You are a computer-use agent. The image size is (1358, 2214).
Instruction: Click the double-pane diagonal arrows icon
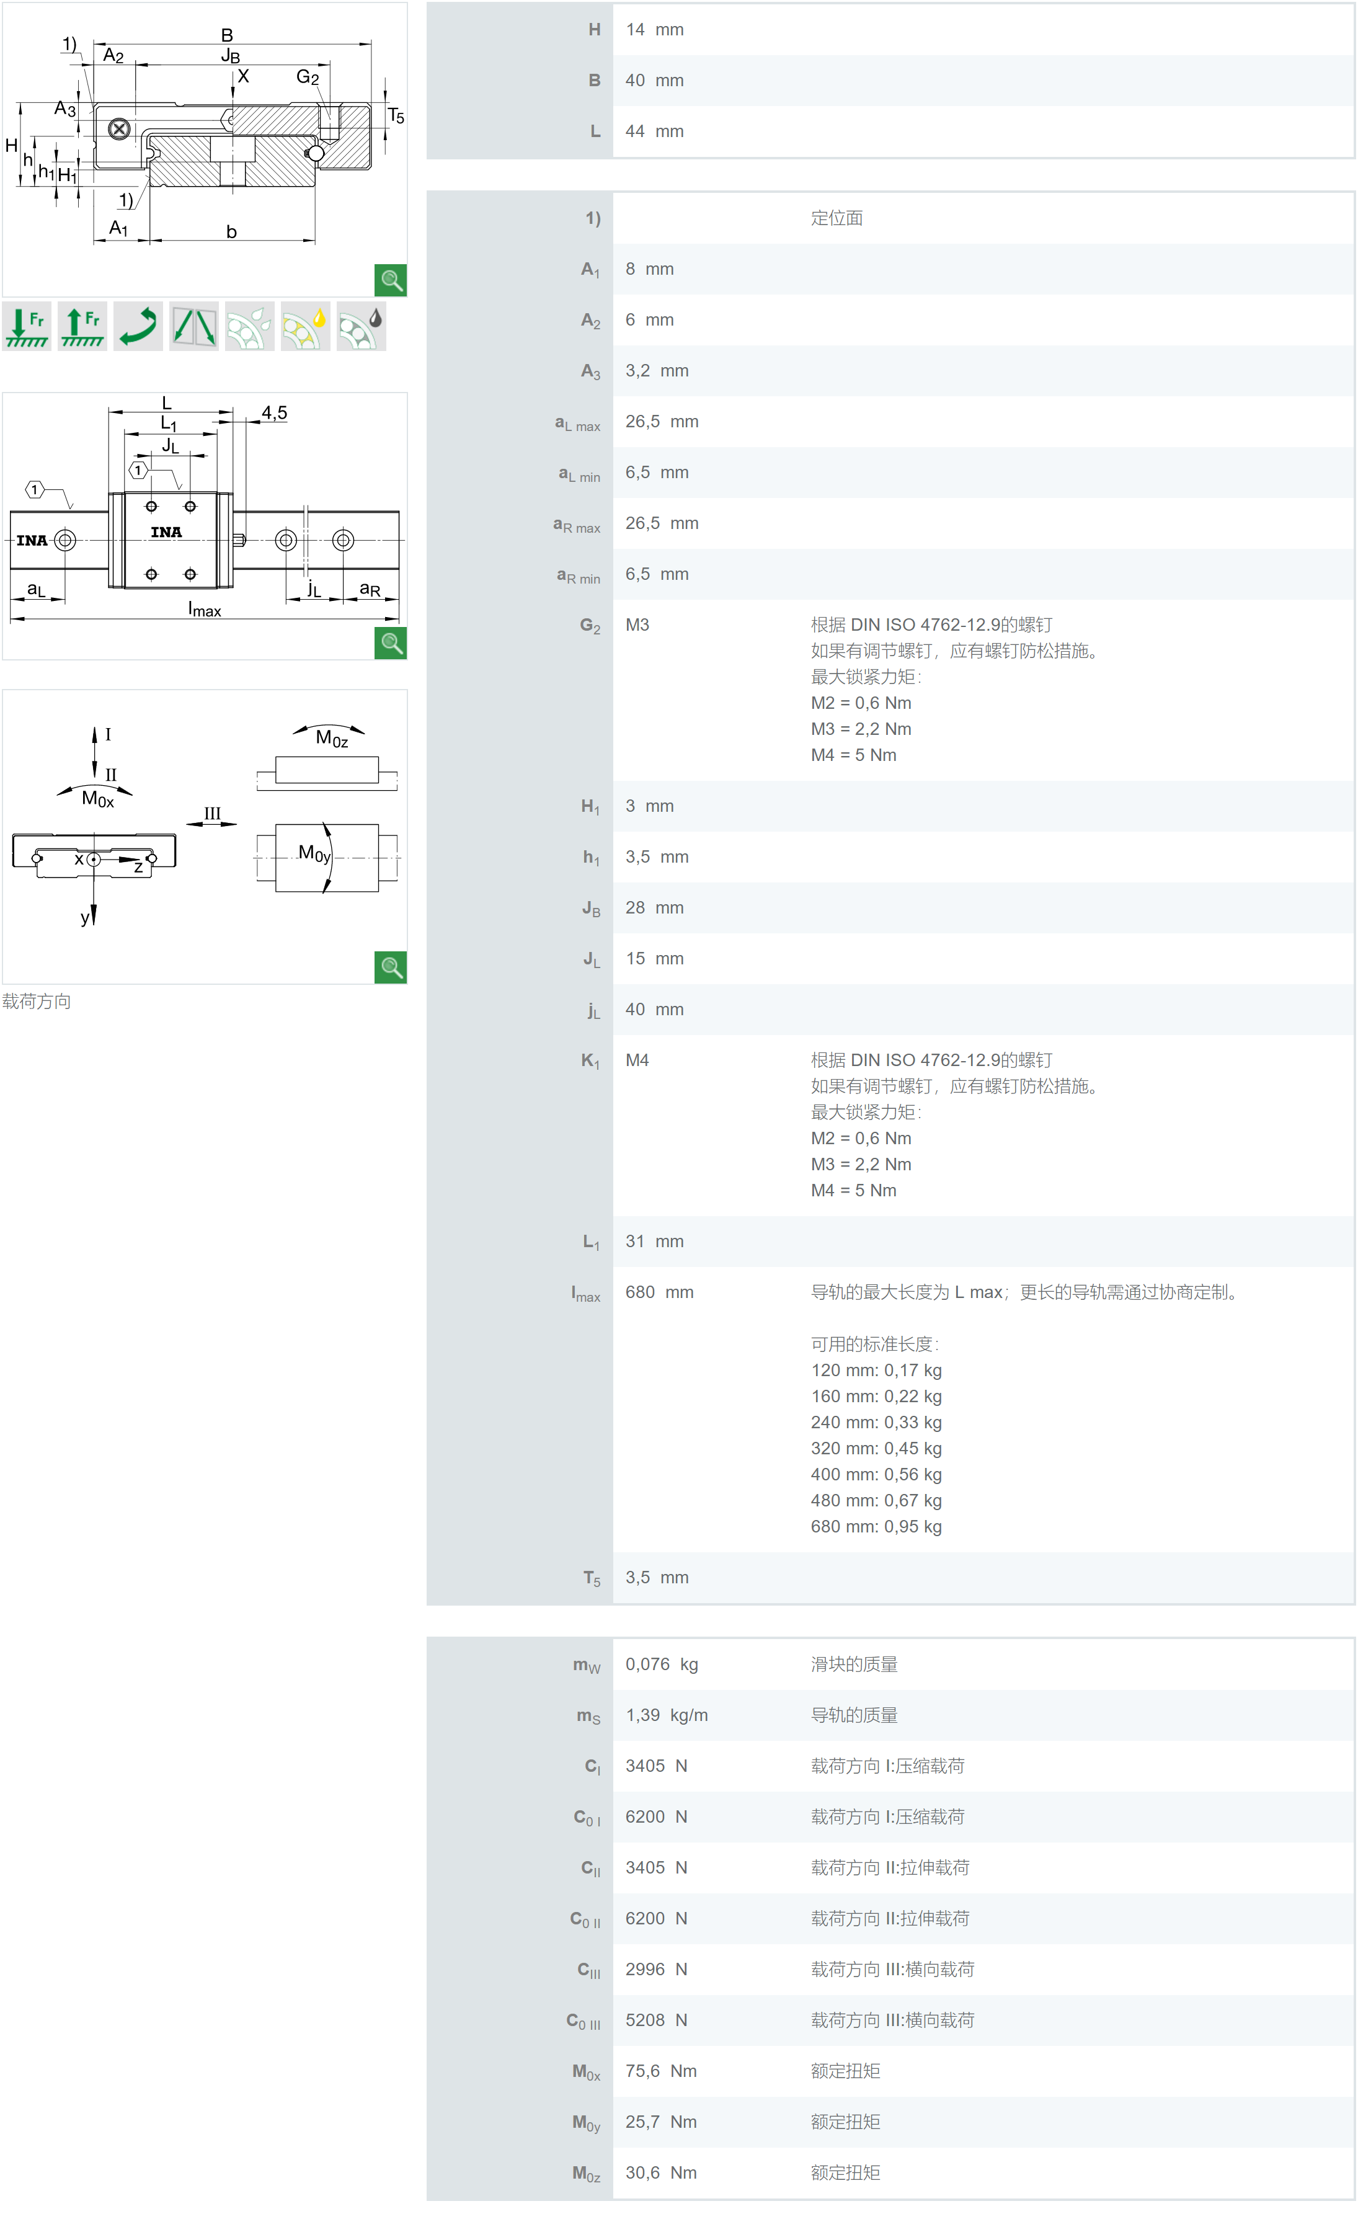(193, 326)
